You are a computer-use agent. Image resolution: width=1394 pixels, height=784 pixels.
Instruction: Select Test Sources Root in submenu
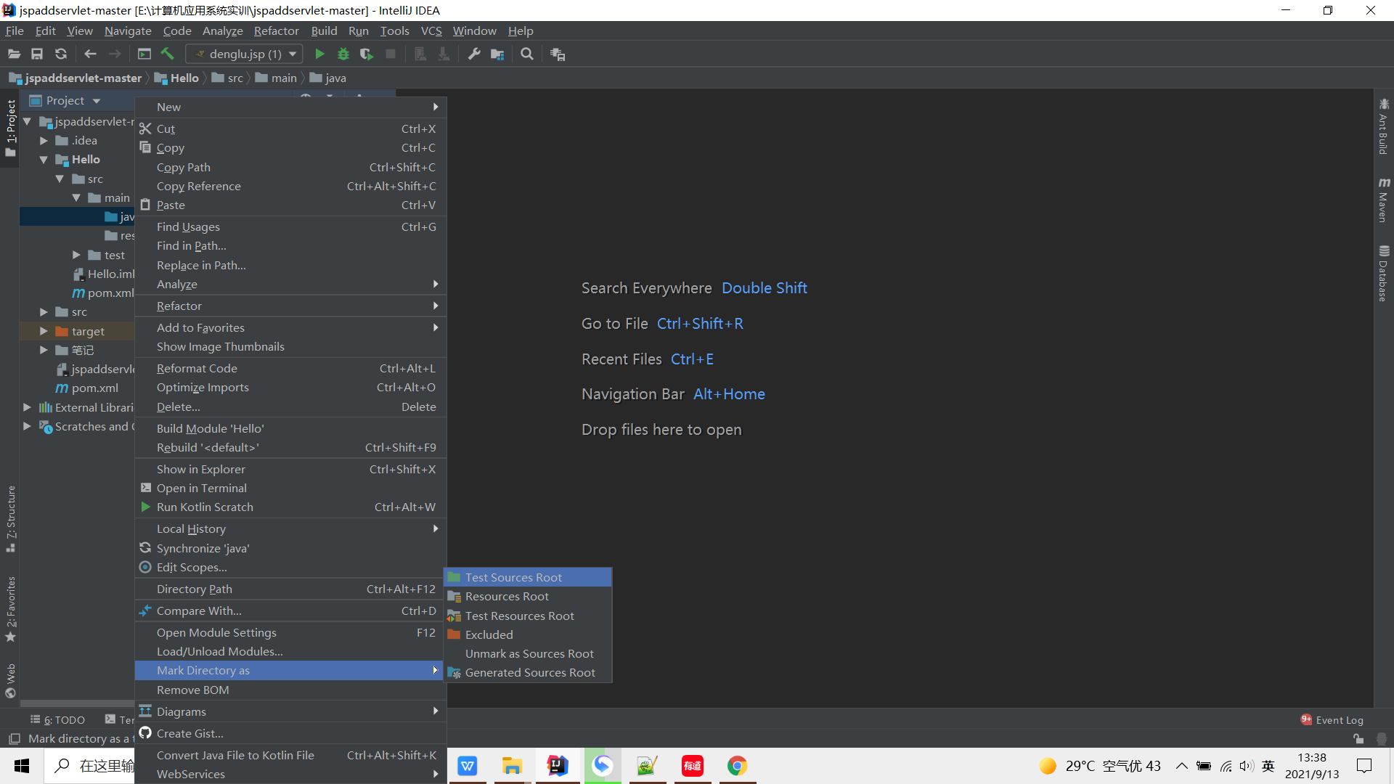point(513,577)
